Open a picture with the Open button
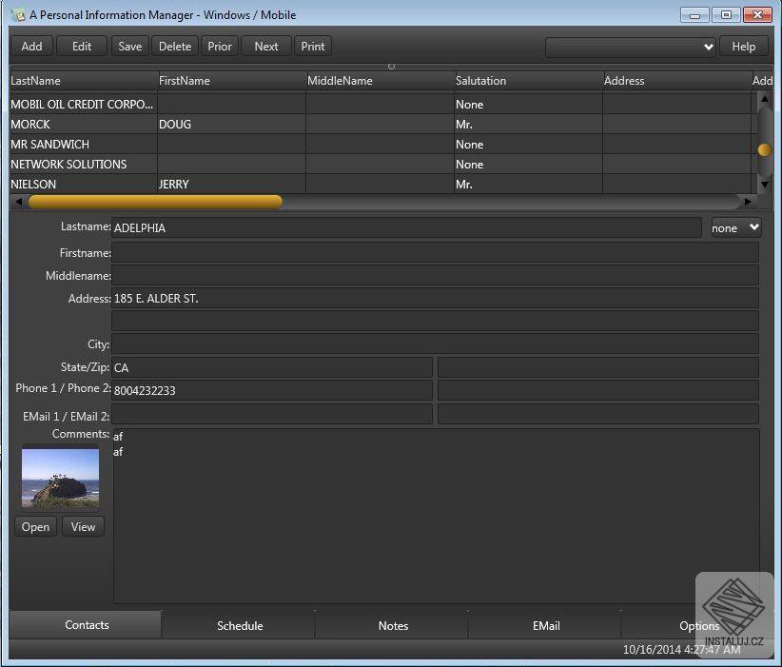 [35, 526]
